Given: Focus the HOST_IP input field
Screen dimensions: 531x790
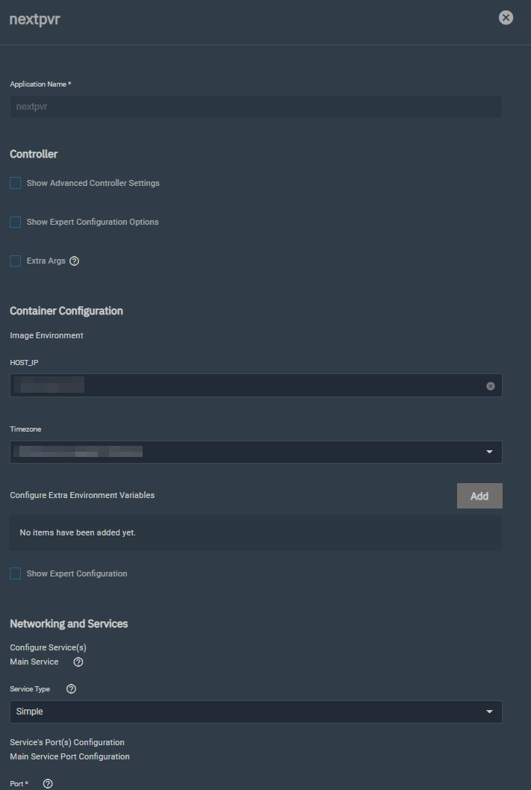Looking at the screenshot, I should 256,385.
